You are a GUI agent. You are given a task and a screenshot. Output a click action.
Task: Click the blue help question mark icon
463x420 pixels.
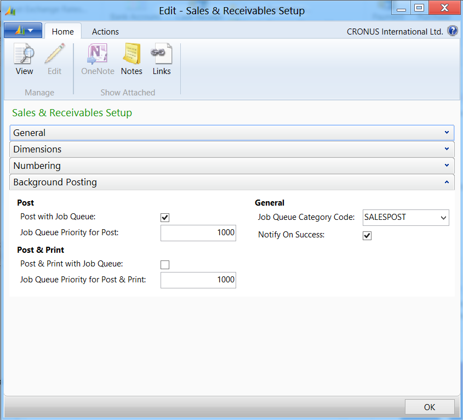coord(453,31)
